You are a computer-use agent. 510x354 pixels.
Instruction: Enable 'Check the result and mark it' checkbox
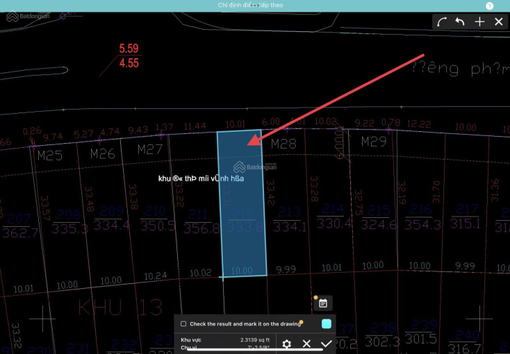click(183, 323)
